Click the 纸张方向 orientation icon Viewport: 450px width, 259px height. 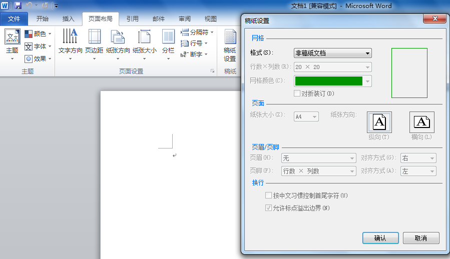[x=118, y=36]
